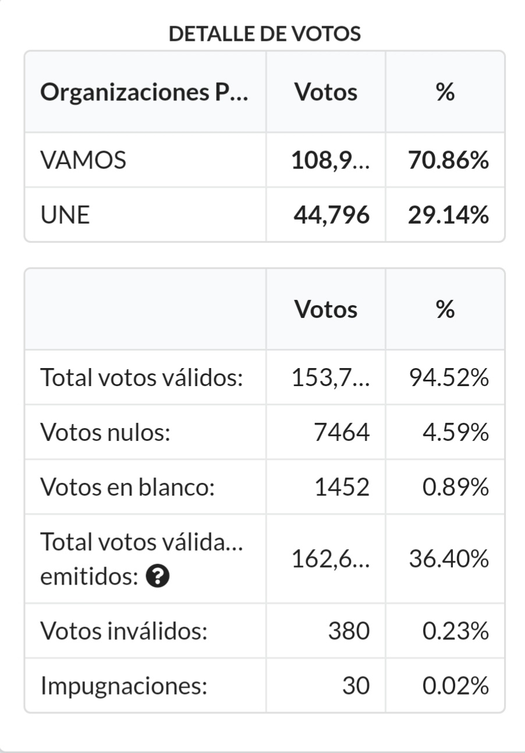Select the truncated Organizaciones P… column header
The image size is (525, 753).
[x=144, y=92]
